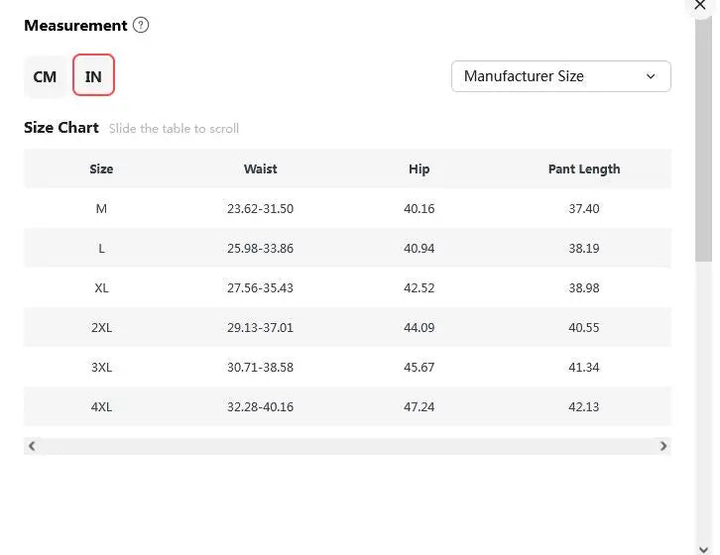
Task: Click the Hip column header
Action: tap(419, 169)
